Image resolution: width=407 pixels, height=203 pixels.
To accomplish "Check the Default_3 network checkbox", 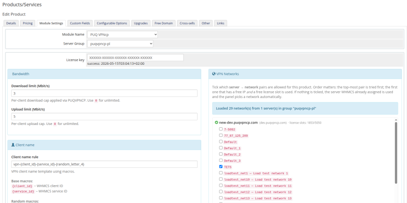I will coord(221,161).
